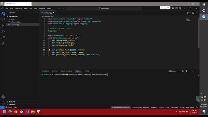
Task: Split the editor to the right
Action: [193, 13]
